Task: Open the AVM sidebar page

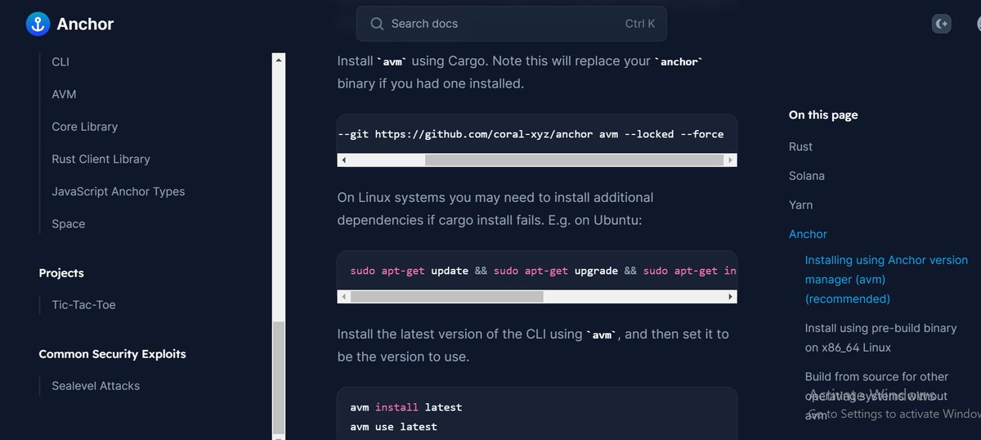Action: 64,94
